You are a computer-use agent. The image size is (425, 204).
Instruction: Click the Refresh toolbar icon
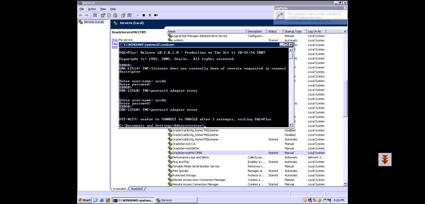(x=109, y=15)
